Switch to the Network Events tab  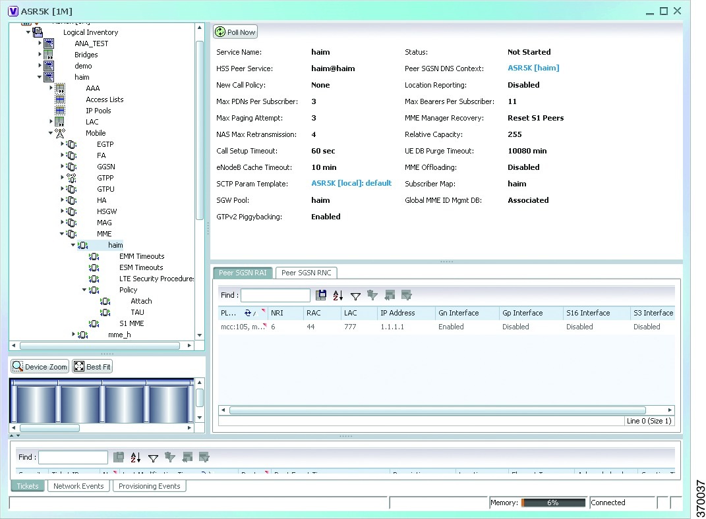pyautogui.click(x=78, y=486)
